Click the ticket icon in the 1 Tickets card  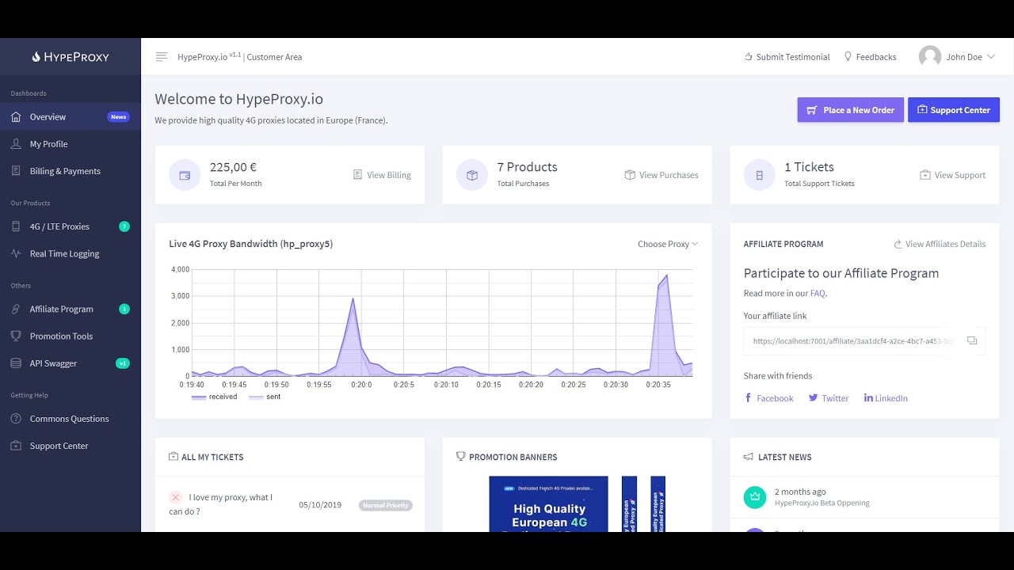(759, 175)
